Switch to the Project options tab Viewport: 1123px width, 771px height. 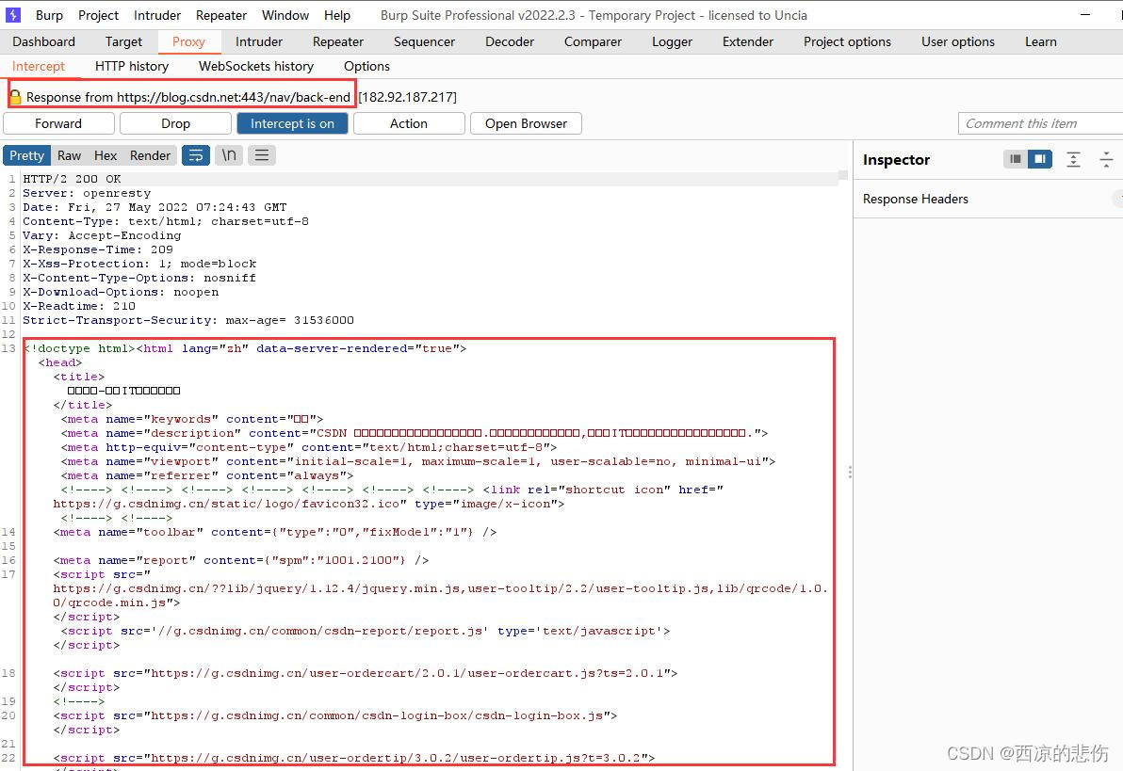[x=847, y=41]
